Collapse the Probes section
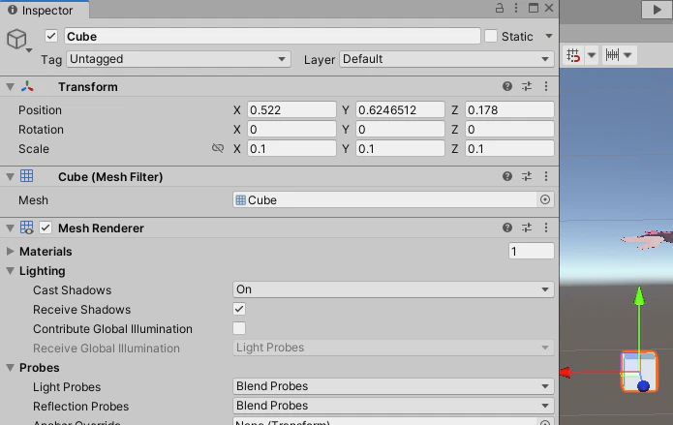The width and height of the screenshot is (673, 425). (x=11, y=368)
